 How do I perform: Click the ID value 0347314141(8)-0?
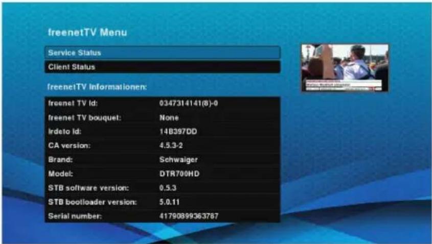(x=189, y=104)
